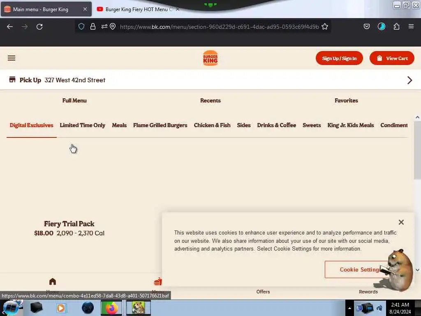The image size is (421, 316).
Task: Open the Windows Start orb
Action: [x=11, y=308]
